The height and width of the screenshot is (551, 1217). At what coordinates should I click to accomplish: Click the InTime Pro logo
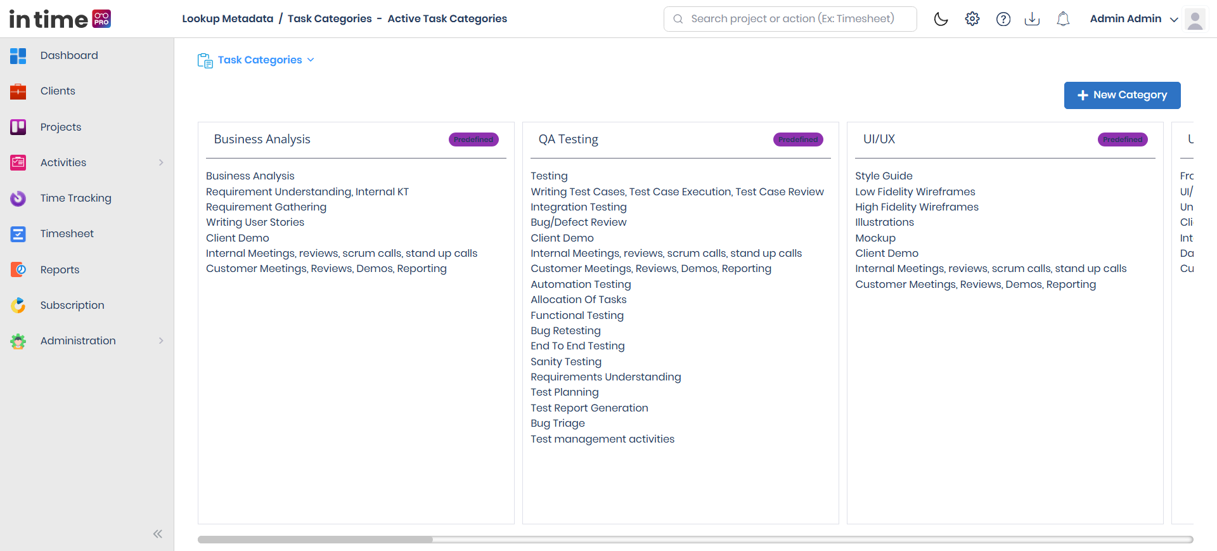(60, 19)
